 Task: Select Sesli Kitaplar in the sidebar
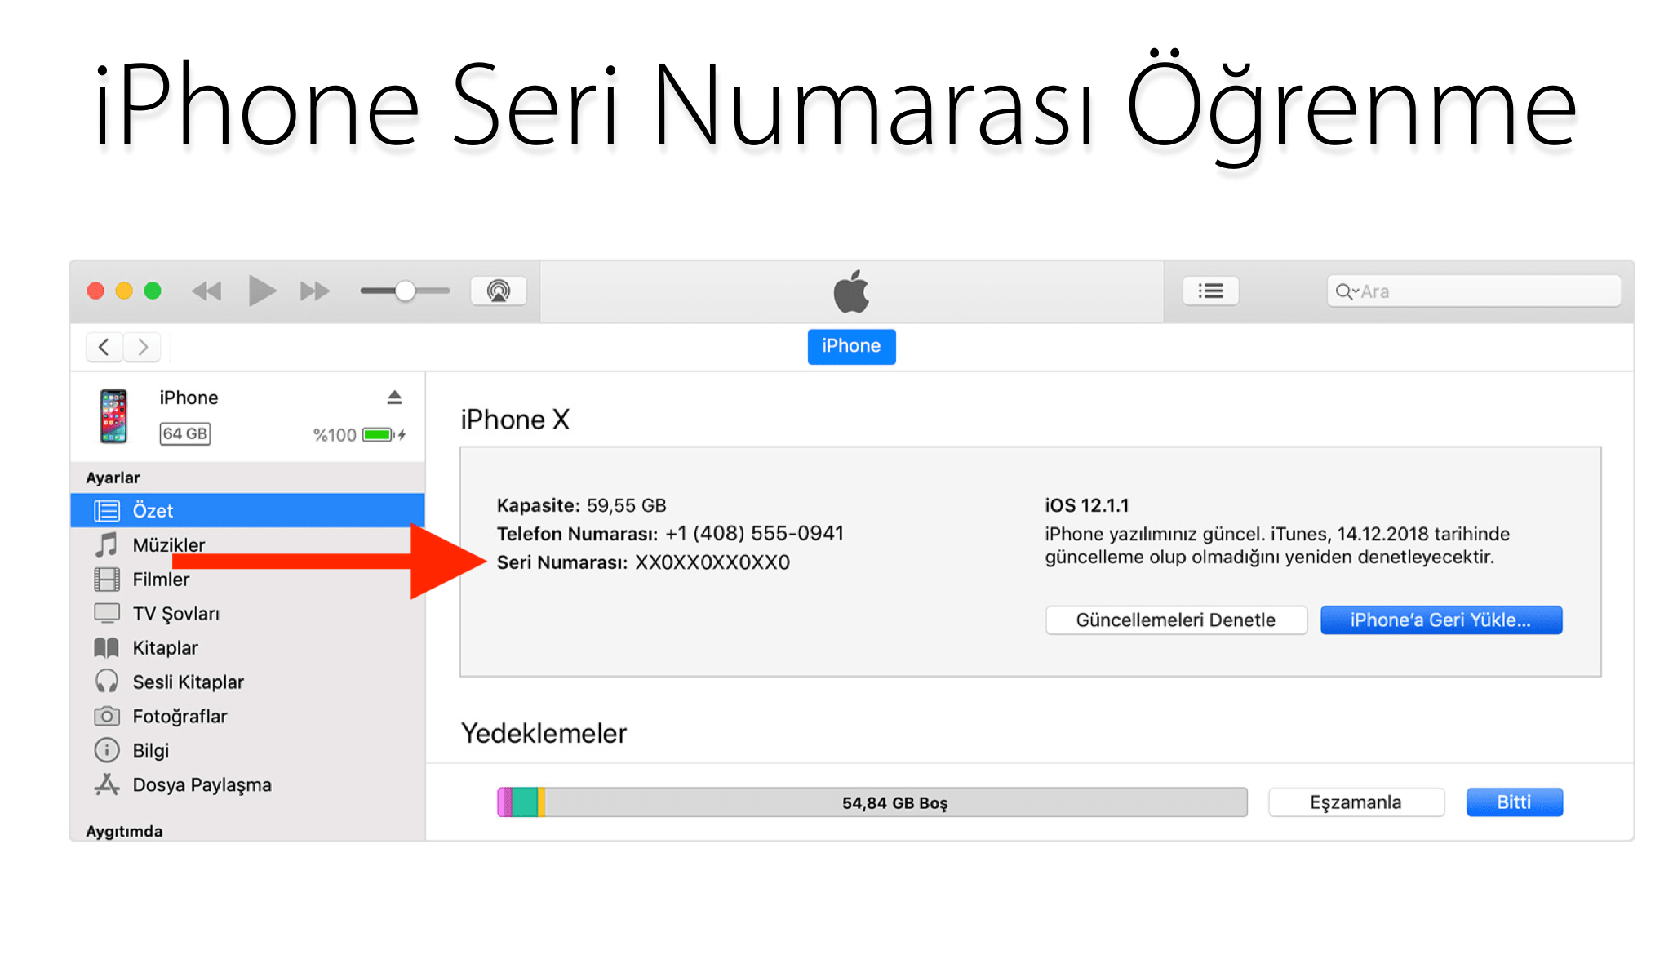pos(188,682)
